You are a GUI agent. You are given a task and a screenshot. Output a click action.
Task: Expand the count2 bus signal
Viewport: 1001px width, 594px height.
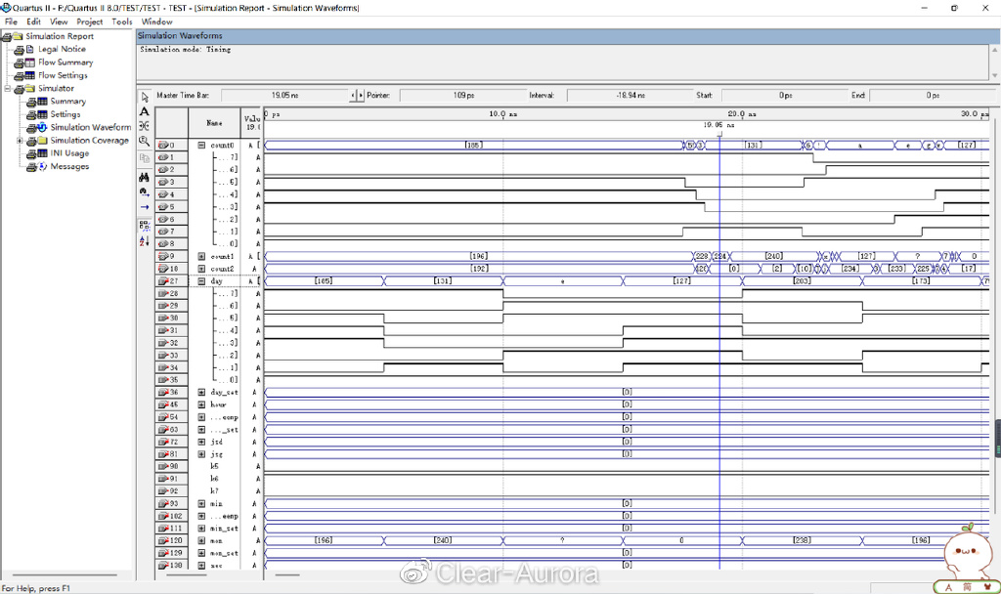[x=201, y=269]
